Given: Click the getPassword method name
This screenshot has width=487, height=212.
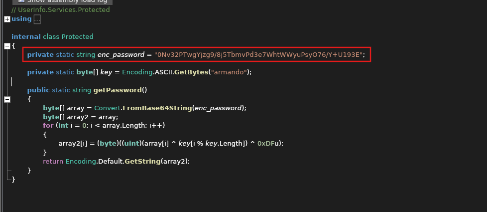Looking at the screenshot, I should click(x=118, y=90).
